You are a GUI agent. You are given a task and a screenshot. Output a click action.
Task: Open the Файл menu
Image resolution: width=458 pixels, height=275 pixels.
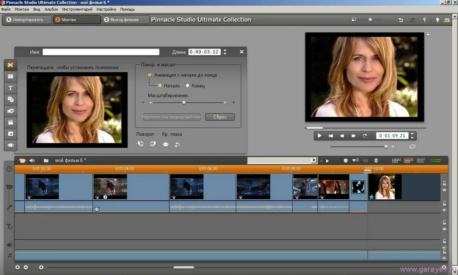6,9
